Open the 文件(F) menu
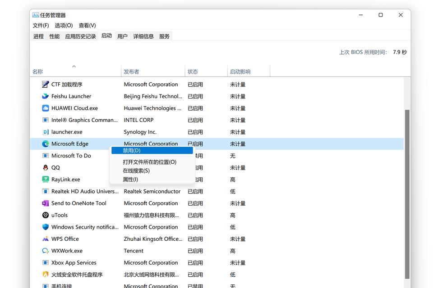 [41, 25]
